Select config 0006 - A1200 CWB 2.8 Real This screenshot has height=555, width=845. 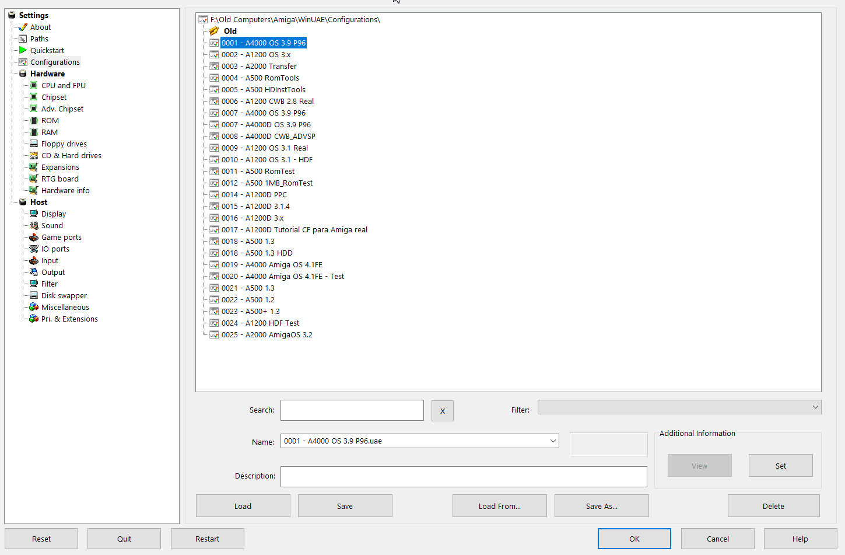pyautogui.click(x=268, y=101)
